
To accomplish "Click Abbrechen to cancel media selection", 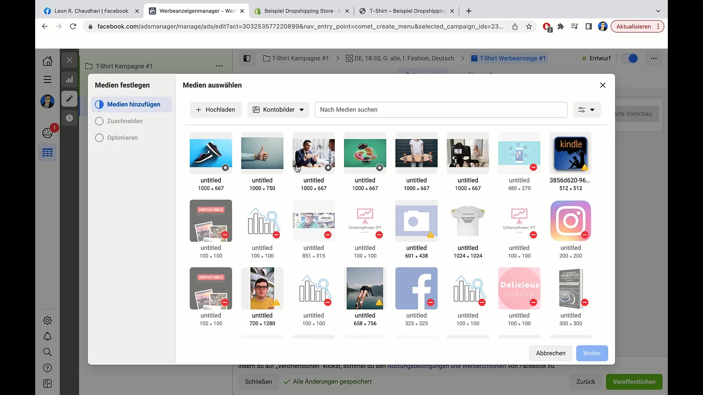I will click(550, 353).
